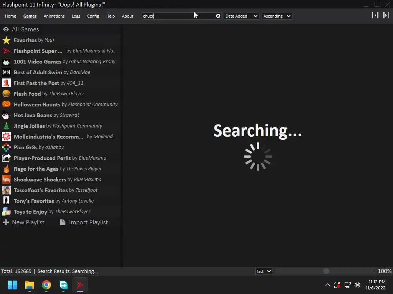
Task: Click the Toys to Enjoy blocks icon
Action: (x=6, y=212)
